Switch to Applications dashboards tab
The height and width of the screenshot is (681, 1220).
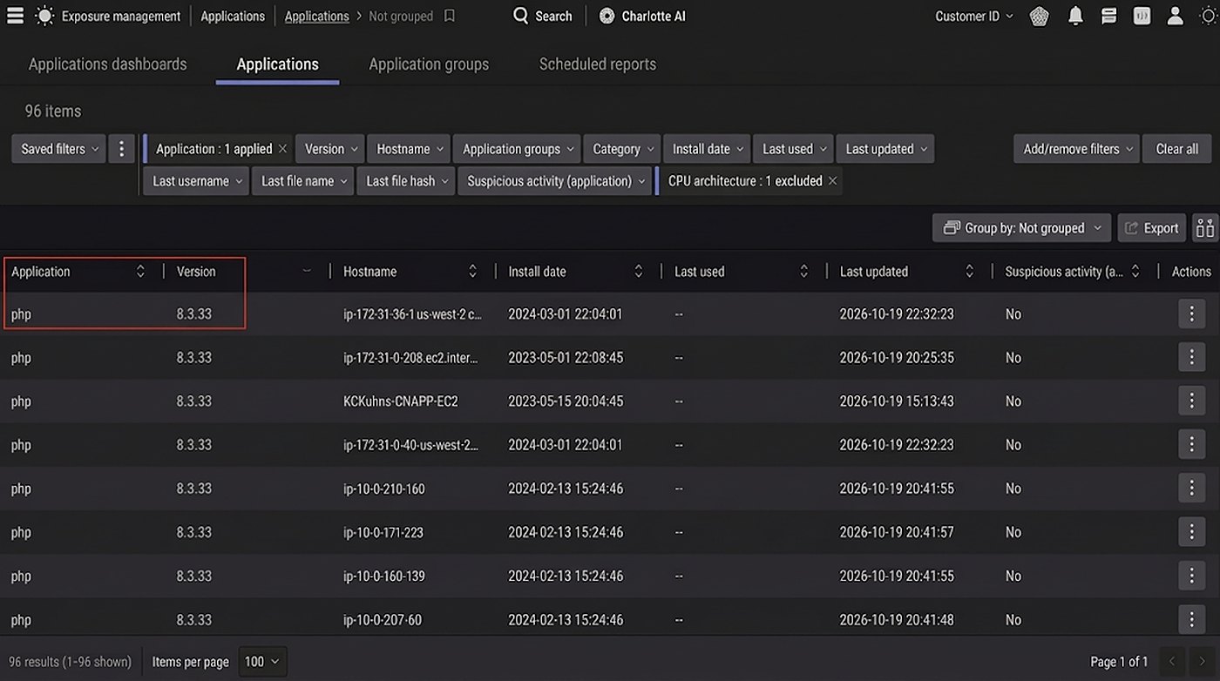coord(108,64)
